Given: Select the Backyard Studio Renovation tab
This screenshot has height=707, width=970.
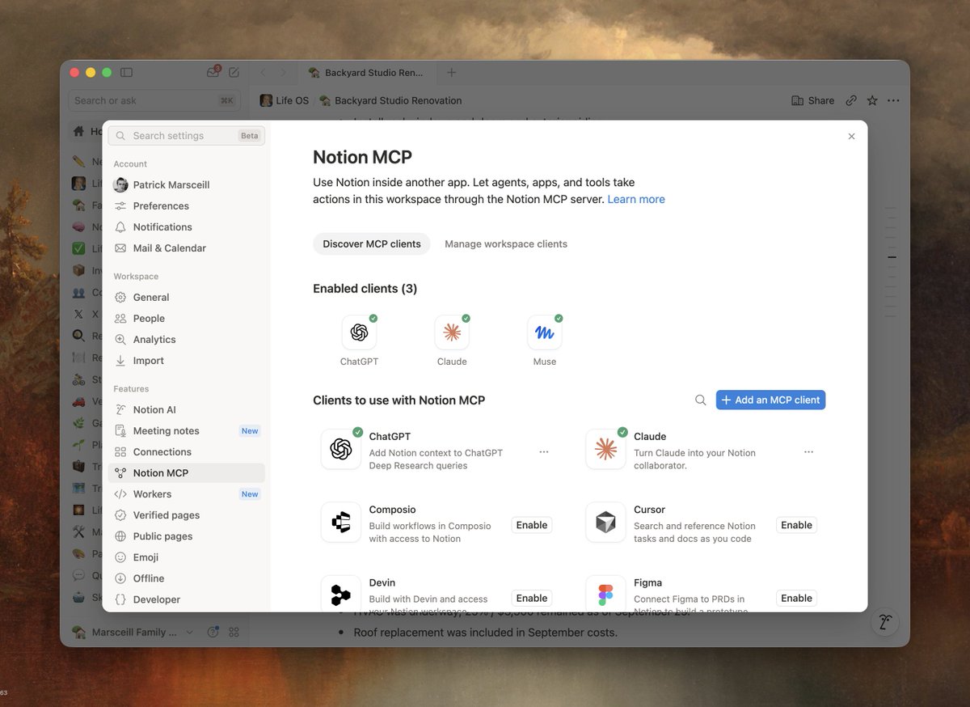Looking at the screenshot, I should (366, 72).
